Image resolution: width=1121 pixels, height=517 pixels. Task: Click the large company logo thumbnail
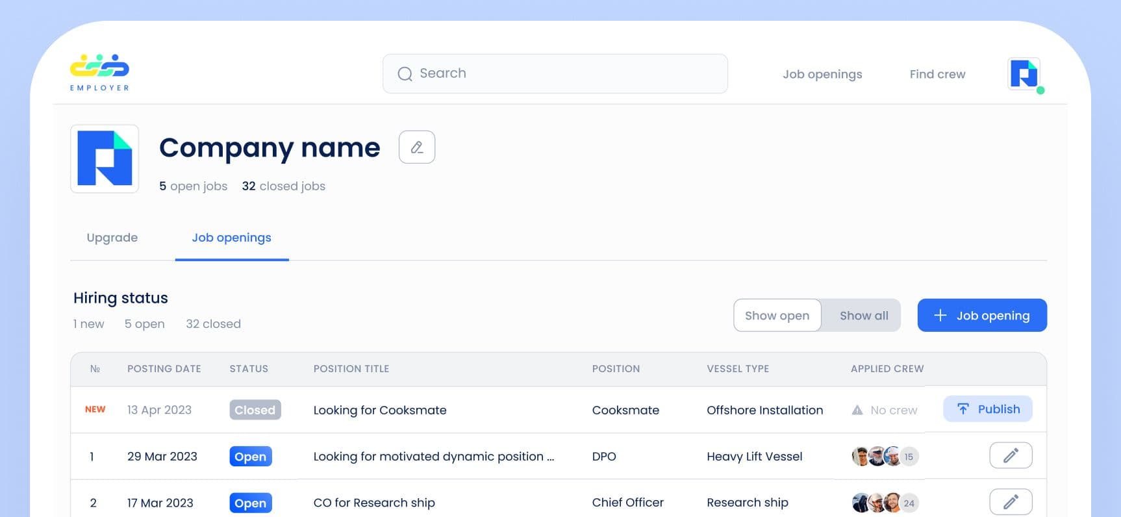(x=105, y=159)
